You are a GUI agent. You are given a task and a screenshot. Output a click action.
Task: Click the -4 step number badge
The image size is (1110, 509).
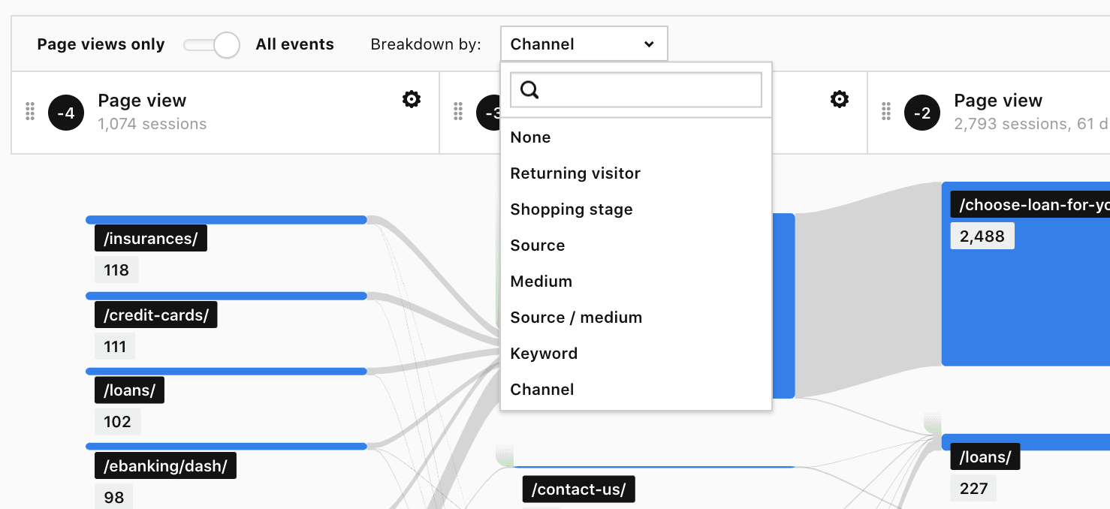click(66, 113)
